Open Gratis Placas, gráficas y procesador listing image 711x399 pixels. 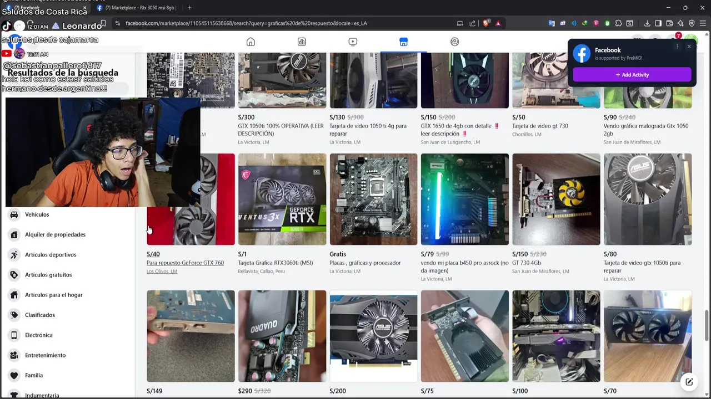click(x=373, y=199)
